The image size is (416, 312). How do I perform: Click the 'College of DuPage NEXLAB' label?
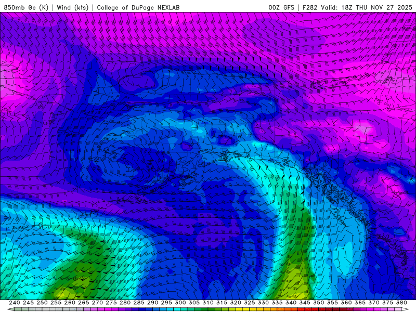138,8
